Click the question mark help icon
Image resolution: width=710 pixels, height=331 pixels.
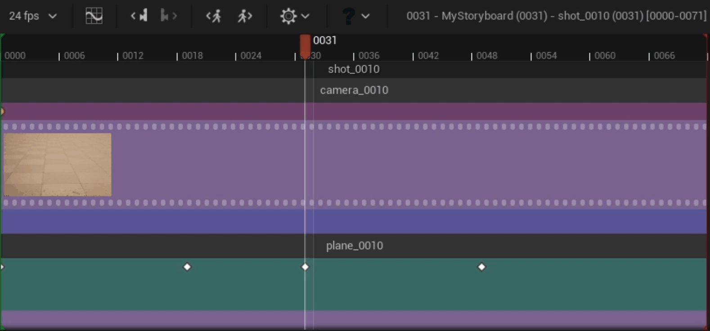click(348, 16)
